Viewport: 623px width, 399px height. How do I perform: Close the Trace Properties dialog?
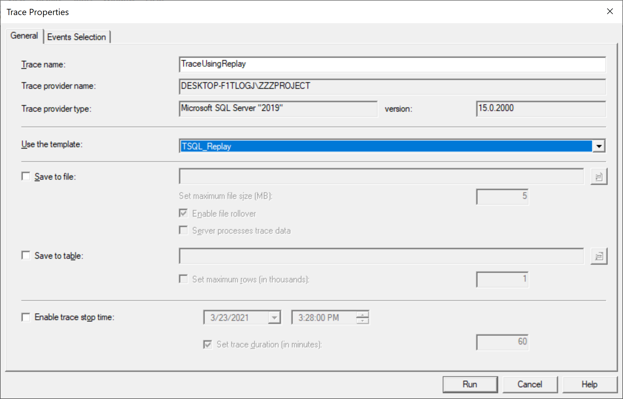pyautogui.click(x=610, y=12)
